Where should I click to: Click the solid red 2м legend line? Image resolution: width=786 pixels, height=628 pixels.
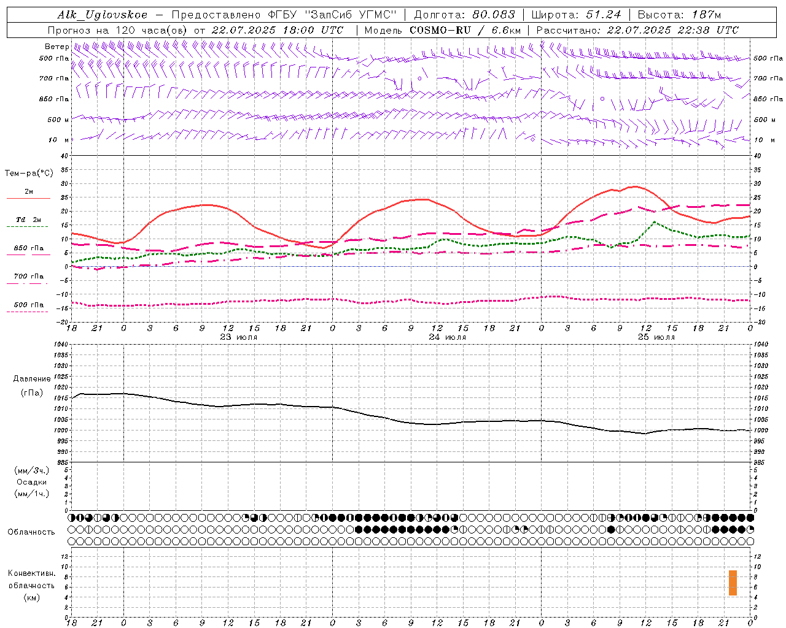[28, 198]
